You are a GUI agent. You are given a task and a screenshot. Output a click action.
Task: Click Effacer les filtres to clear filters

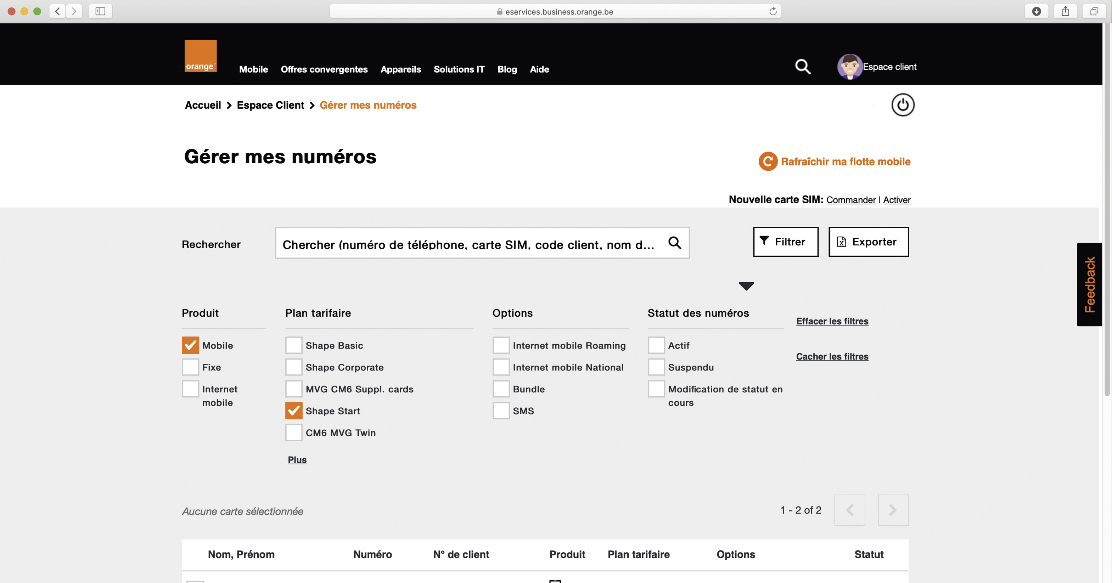832,321
